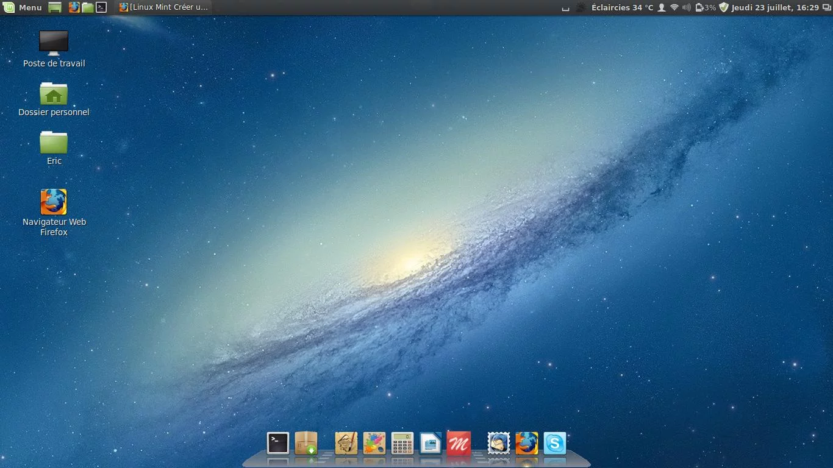Switch to the Linux Mint Créer window
This screenshot has height=468, width=833.
[x=163, y=7]
